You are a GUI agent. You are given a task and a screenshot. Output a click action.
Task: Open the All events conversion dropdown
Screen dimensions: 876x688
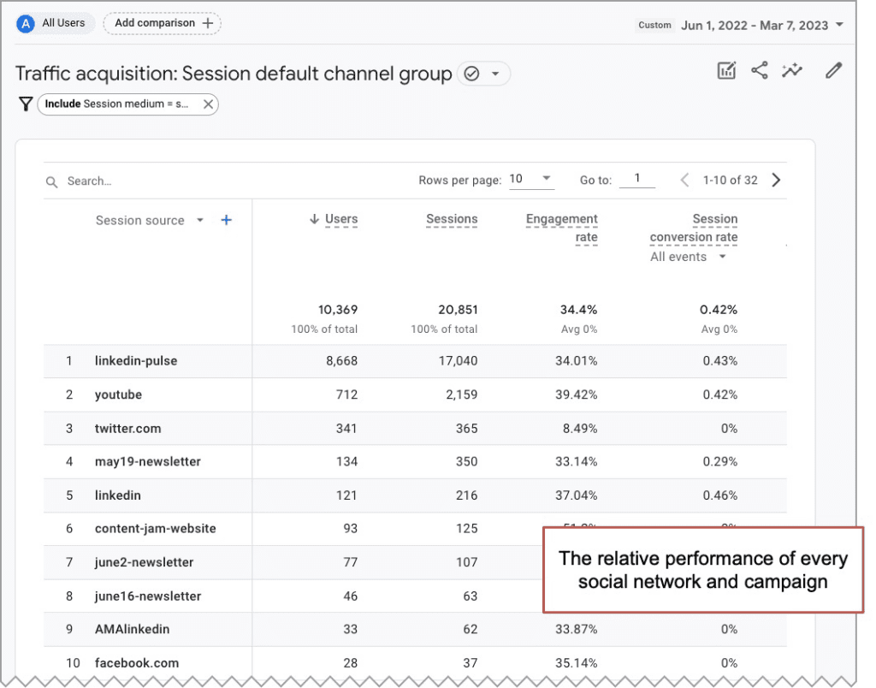point(689,256)
